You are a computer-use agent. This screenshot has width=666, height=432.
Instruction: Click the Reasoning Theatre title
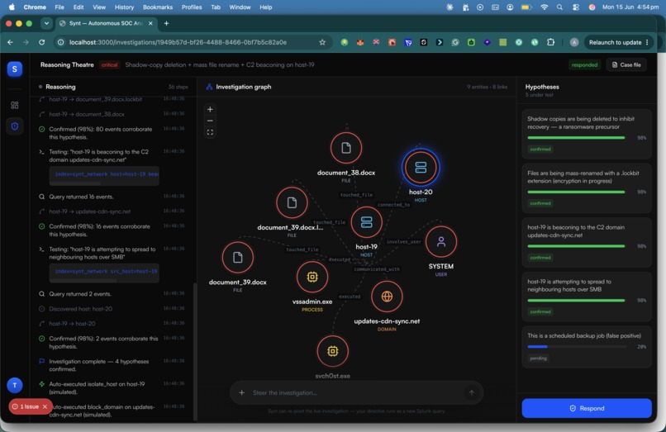pyautogui.click(x=67, y=64)
